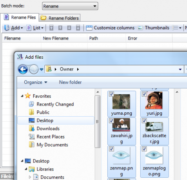Open the List toolbar icon menu
This screenshot has width=187, height=180.
point(35,28)
